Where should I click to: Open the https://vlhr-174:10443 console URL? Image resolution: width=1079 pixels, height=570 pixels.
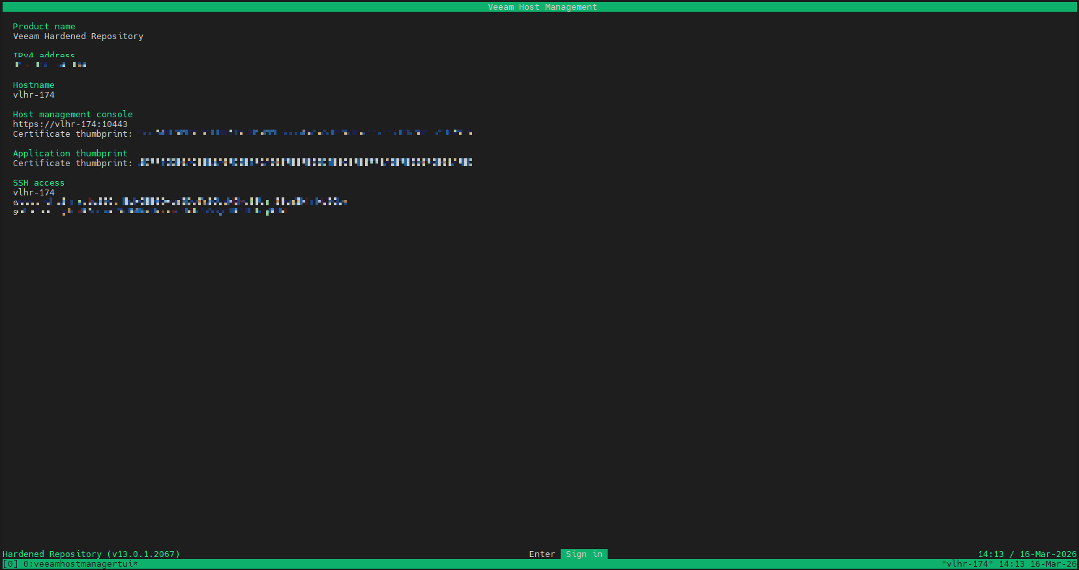click(x=70, y=124)
